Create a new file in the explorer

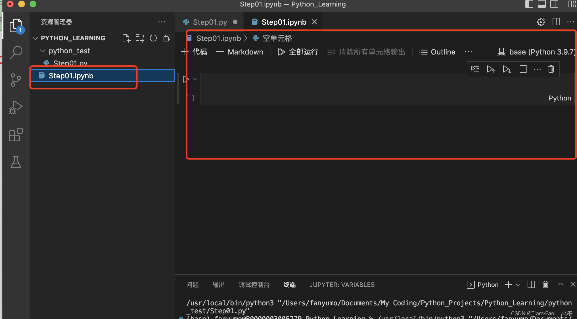coord(126,38)
